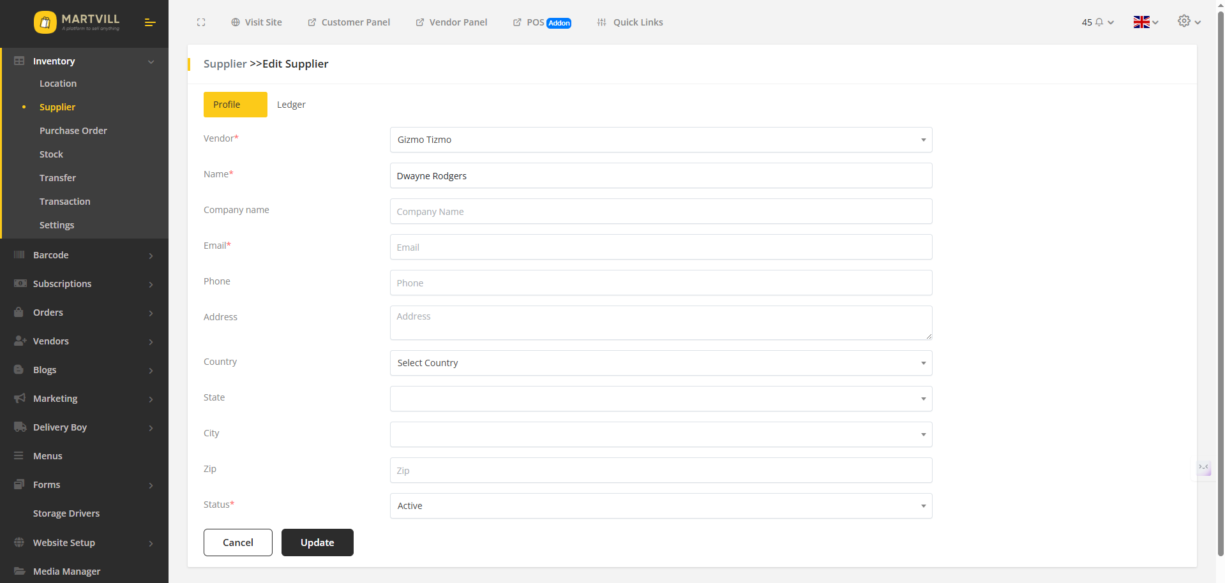Open the fullscreen view icon

pyautogui.click(x=201, y=22)
